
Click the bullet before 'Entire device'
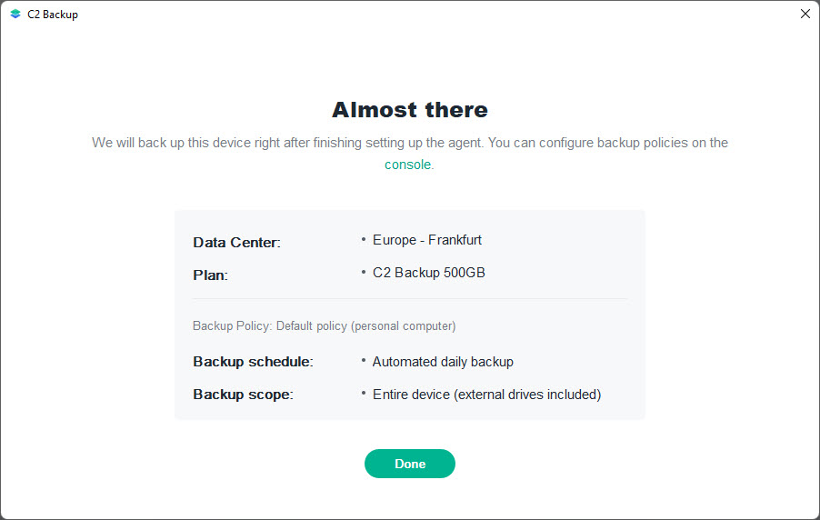[x=364, y=394]
